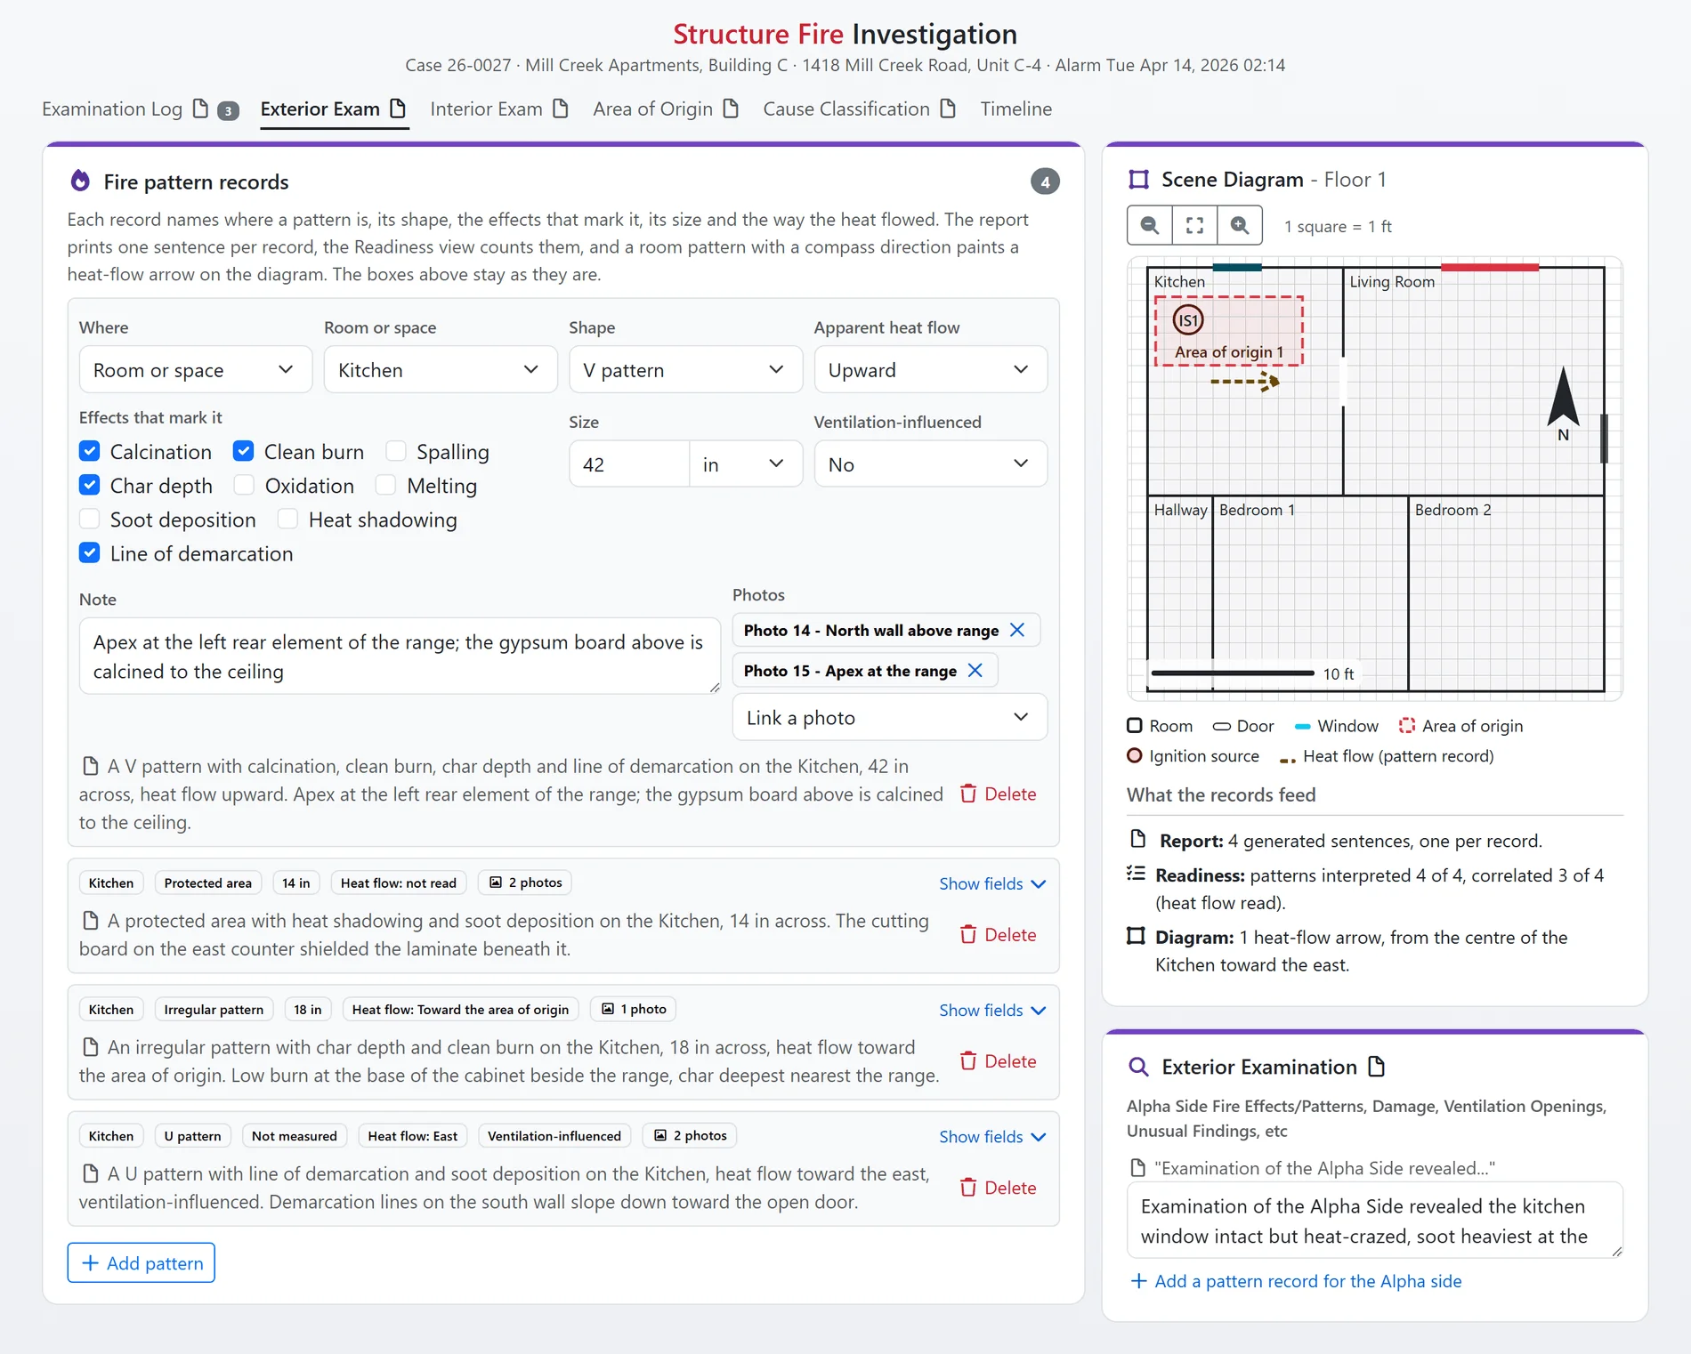The height and width of the screenshot is (1354, 1691).
Task: Click the Size value field showing 42
Action: pos(629,463)
